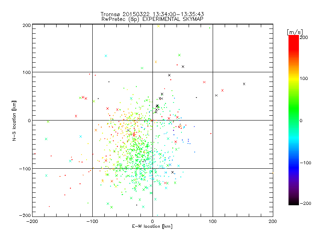Click the colorbar label '-200'

pos(305,203)
